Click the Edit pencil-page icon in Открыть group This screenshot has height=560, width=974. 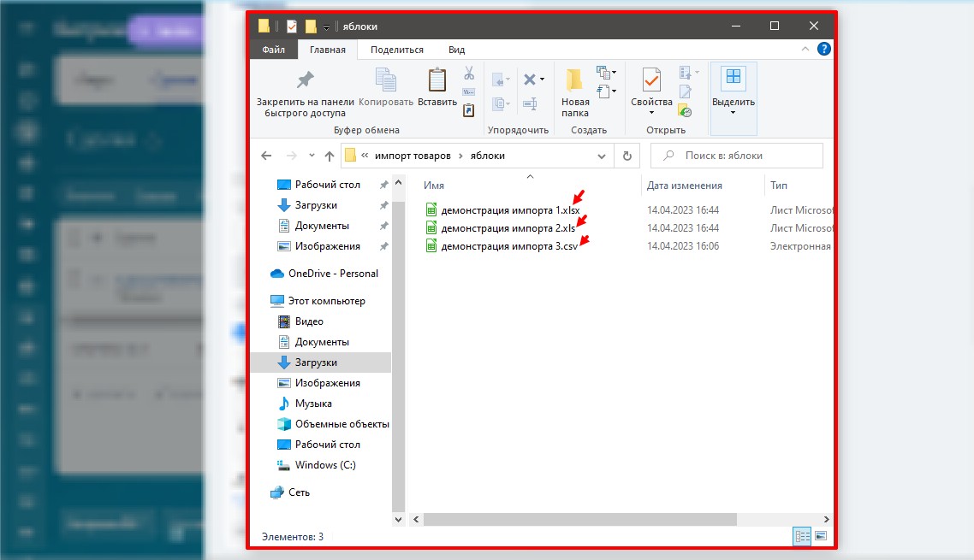(686, 91)
